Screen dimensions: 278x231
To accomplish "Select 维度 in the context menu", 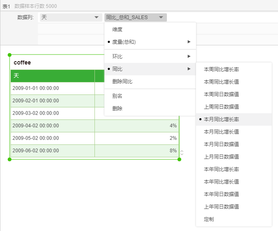I will 117,30.
